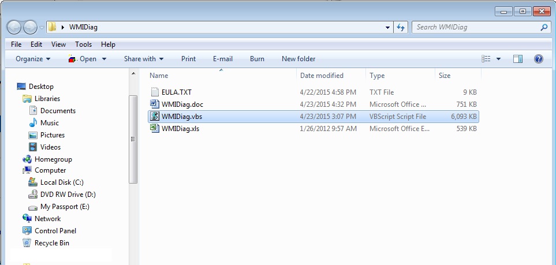This screenshot has height=265, width=556.
Task: Open the Documents library
Action: coord(58,111)
